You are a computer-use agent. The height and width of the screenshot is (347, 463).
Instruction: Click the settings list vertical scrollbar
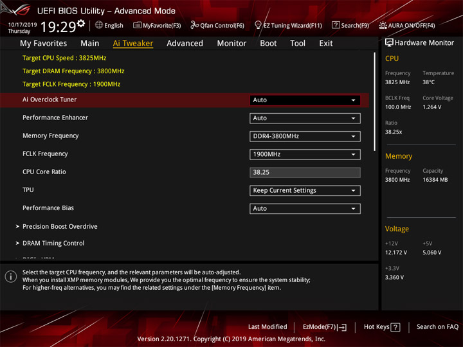click(x=375, y=102)
